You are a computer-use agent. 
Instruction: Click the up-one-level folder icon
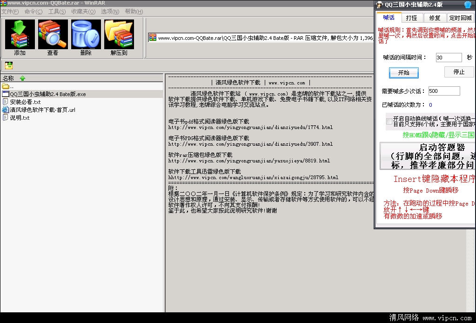tap(9, 65)
